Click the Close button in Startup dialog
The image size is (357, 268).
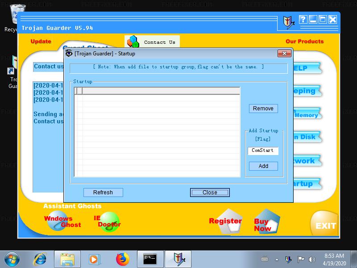point(210,193)
